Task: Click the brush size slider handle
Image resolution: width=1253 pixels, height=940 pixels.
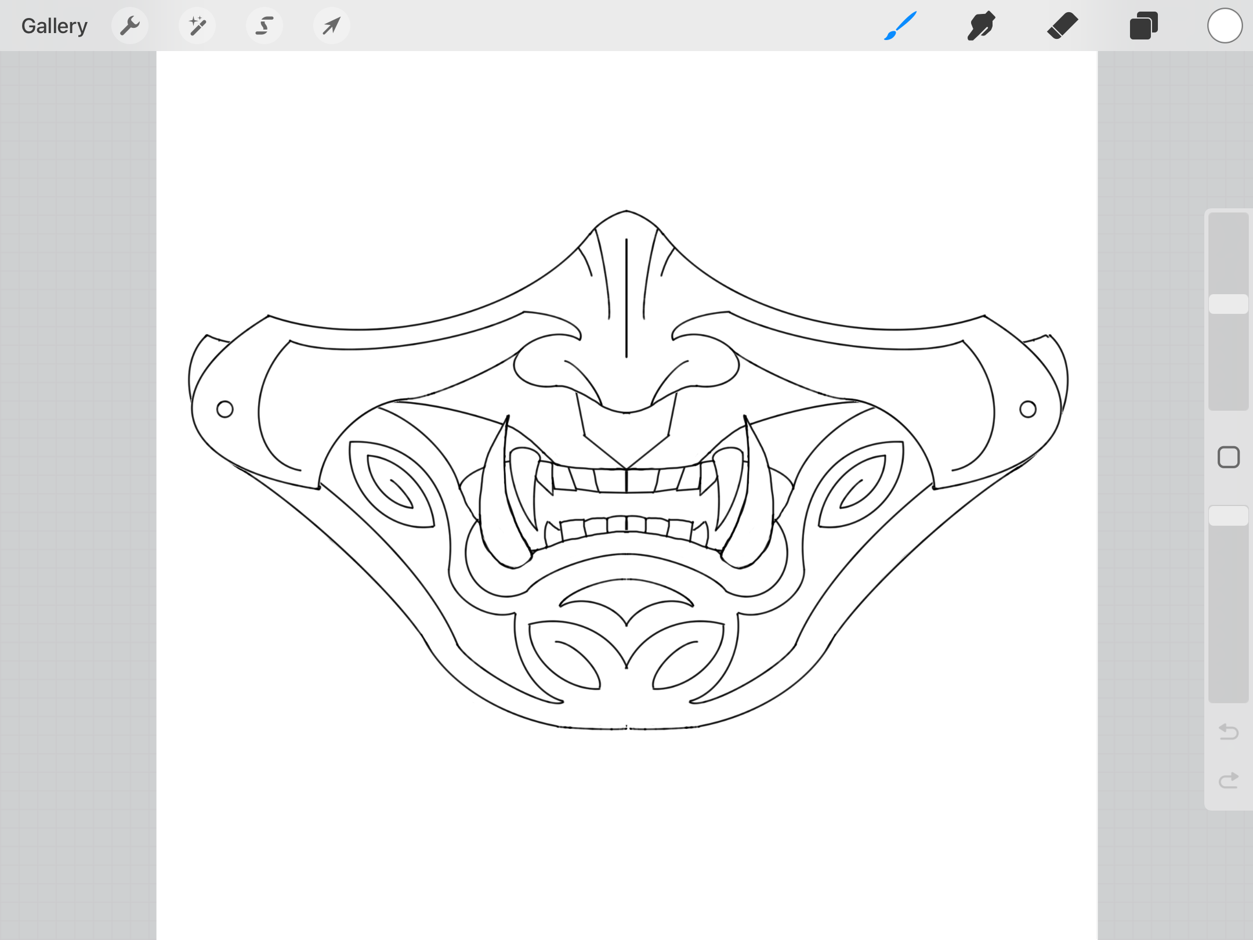Action: click(x=1229, y=304)
